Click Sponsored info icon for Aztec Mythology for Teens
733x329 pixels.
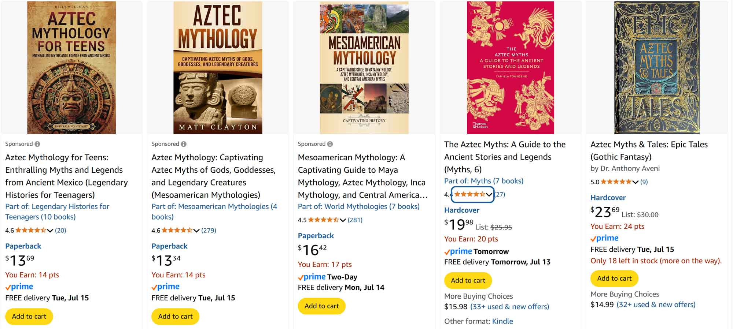37,144
